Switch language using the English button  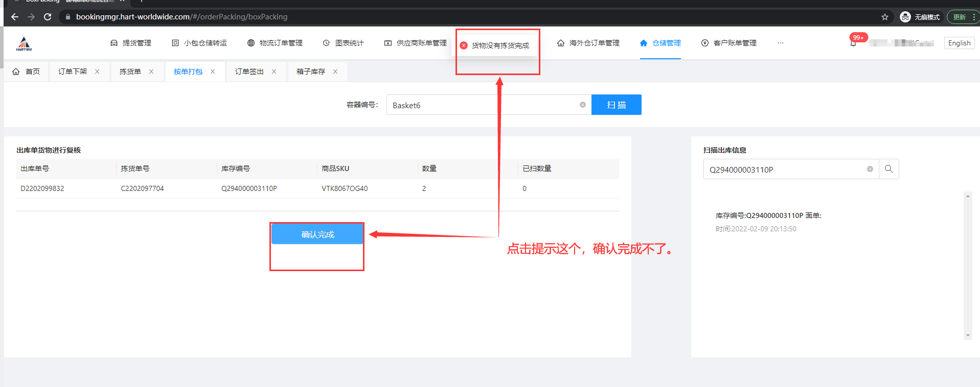click(x=959, y=43)
